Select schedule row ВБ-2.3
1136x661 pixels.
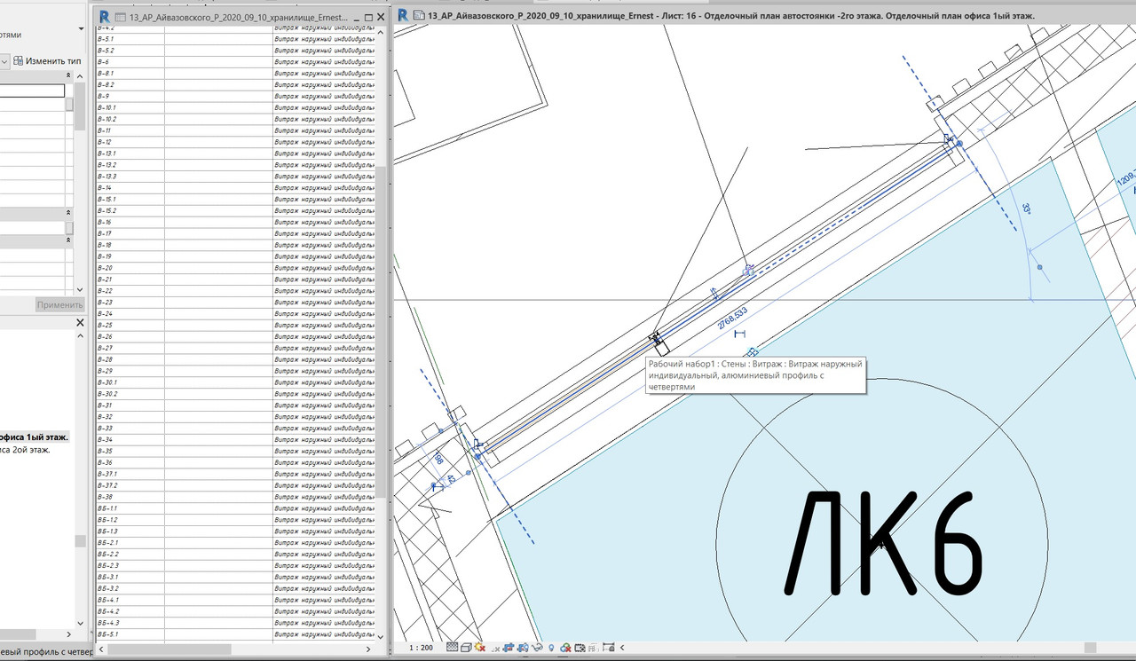click(235, 566)
